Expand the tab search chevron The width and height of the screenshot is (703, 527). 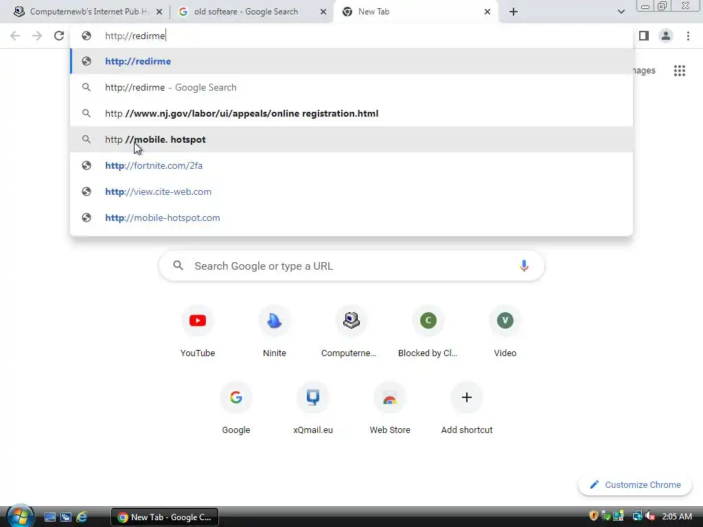click(x=621, y=12)
